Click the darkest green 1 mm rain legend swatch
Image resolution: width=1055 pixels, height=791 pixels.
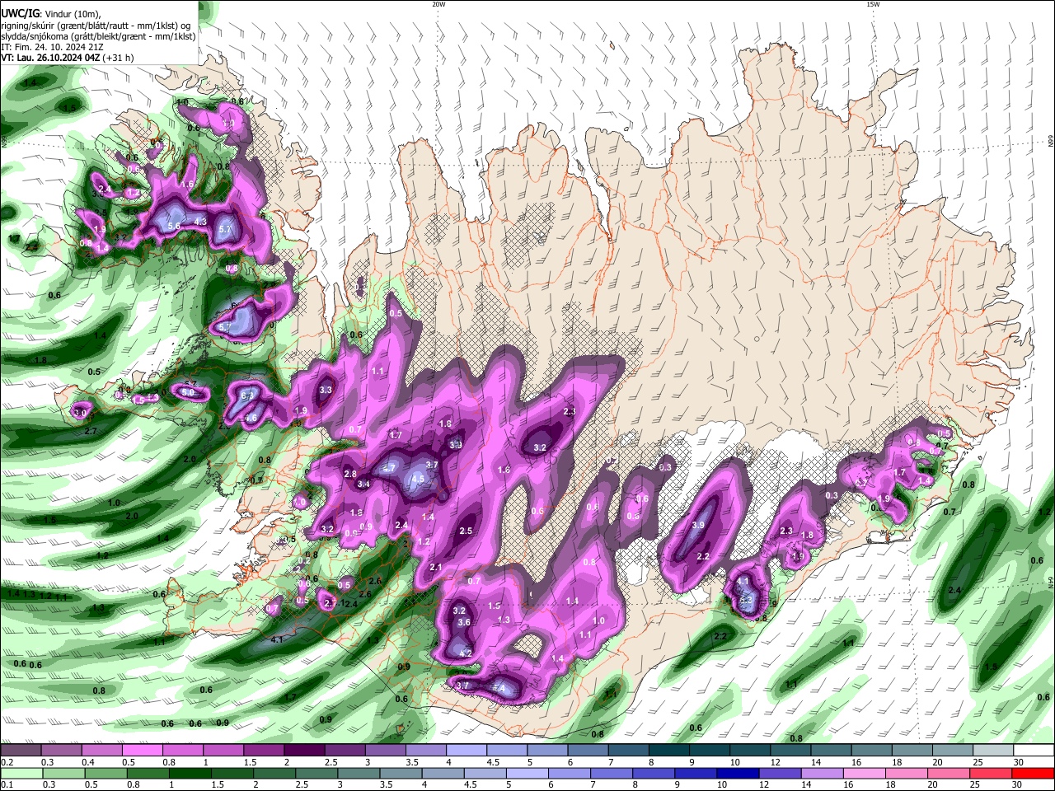coord(190,773)
